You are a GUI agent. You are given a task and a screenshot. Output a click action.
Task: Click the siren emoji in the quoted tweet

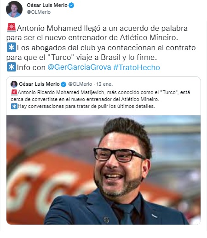14,92
